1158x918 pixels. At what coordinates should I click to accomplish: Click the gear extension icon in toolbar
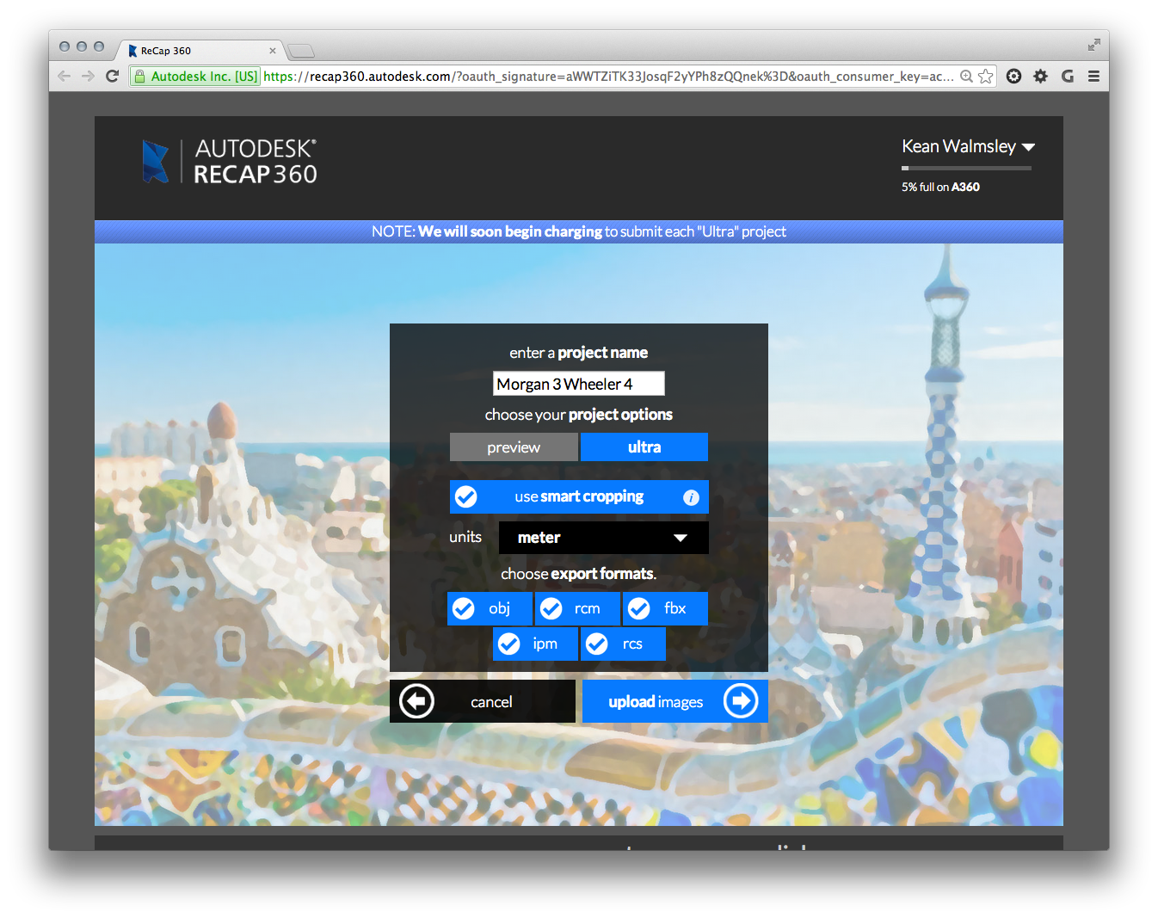(1041, 77)
